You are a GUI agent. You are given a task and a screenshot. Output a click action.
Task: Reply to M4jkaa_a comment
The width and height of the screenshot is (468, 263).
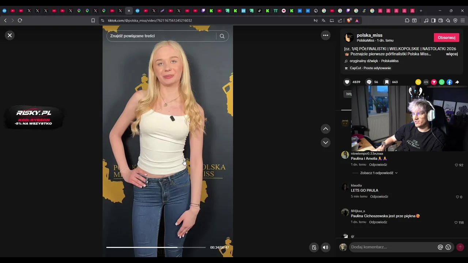click(378, 222)
